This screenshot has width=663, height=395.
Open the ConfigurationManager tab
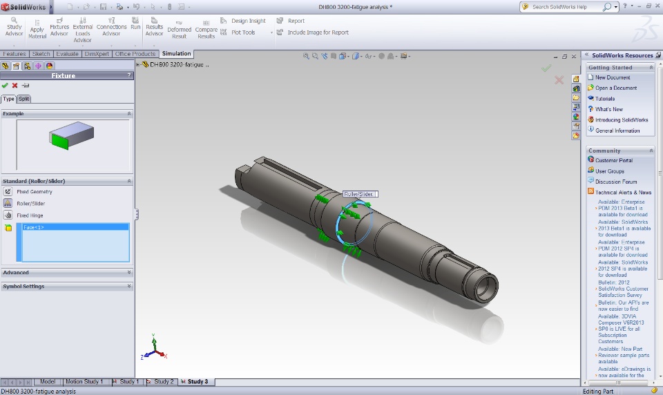click(x=27, y=66)
